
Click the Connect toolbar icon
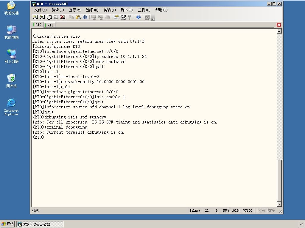tap(35, 17)
